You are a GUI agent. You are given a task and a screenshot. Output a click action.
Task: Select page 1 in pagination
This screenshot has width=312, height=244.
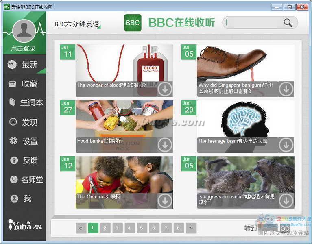pyautogui.click(x=93, y=228)
